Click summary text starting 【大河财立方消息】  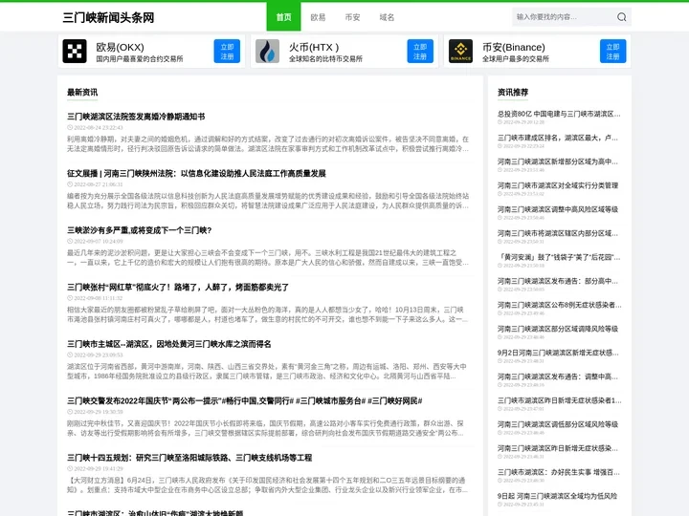268,484
